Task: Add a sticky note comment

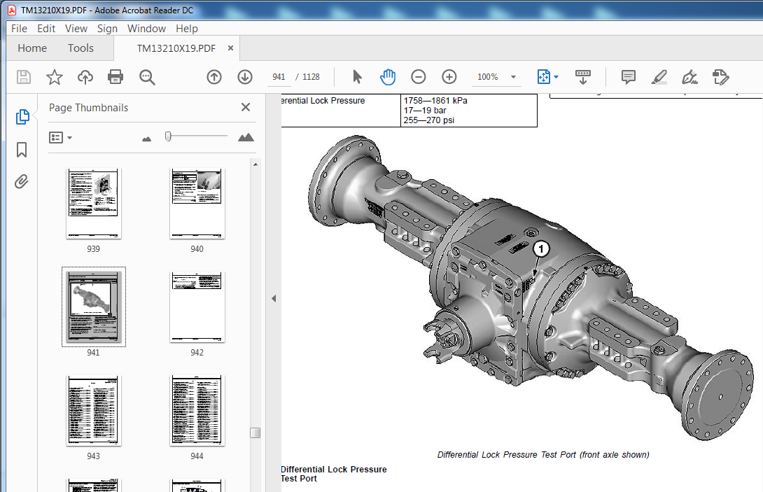Action: 628,77
